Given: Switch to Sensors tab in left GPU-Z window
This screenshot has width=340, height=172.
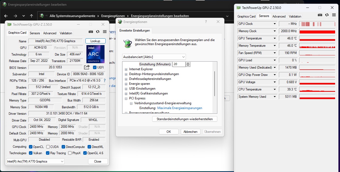Looking at the screenshot, I should [35, 33].
